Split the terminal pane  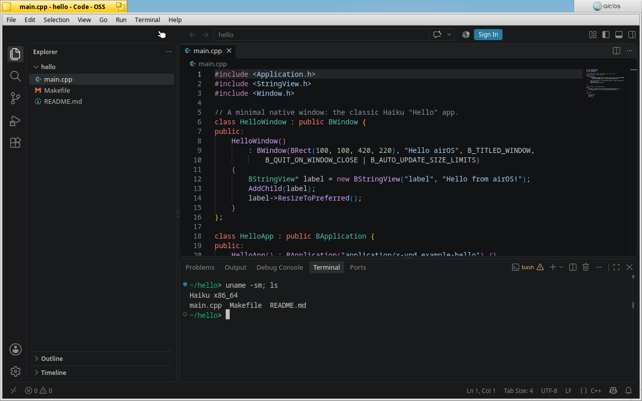coord(573,267)
